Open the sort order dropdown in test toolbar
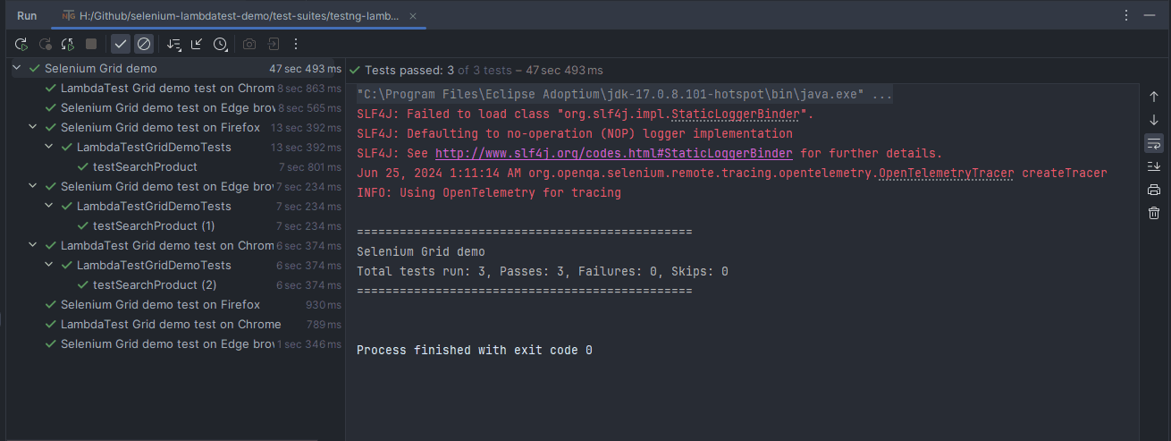This screenshot has width=1171, height=441. (x=173, y=44)
